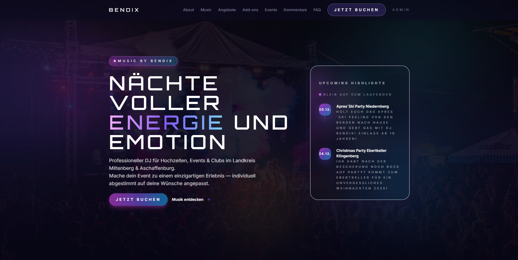Click the arrow next to Musik entdecken
Viewport: 518px width, 260px height.
pos(209,200)
